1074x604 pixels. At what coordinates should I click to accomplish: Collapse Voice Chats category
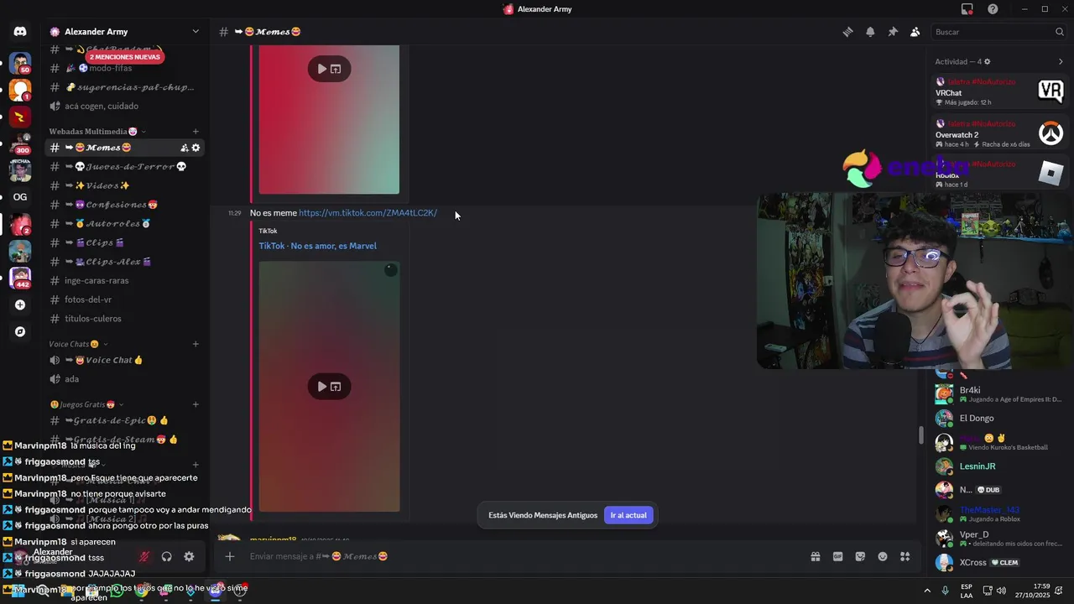78,344
